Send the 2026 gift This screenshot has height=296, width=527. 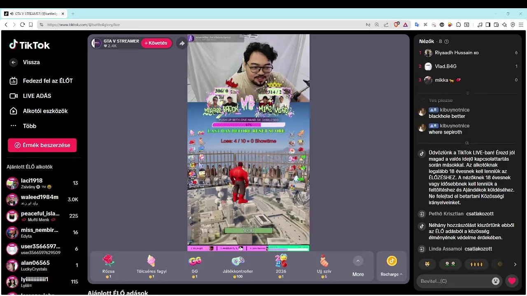pyautogui.click(x=281, y=266)
